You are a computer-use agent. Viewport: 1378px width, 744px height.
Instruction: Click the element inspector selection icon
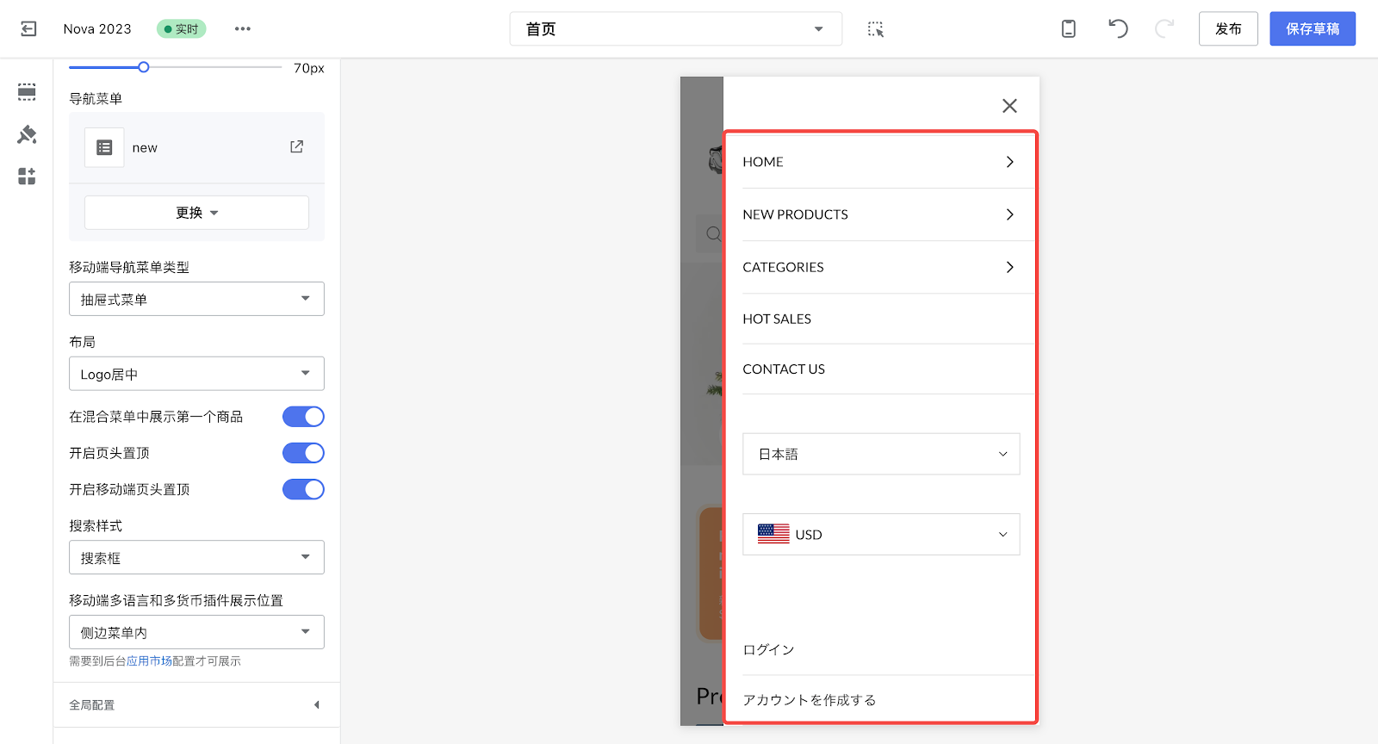(x=875, y=29)
